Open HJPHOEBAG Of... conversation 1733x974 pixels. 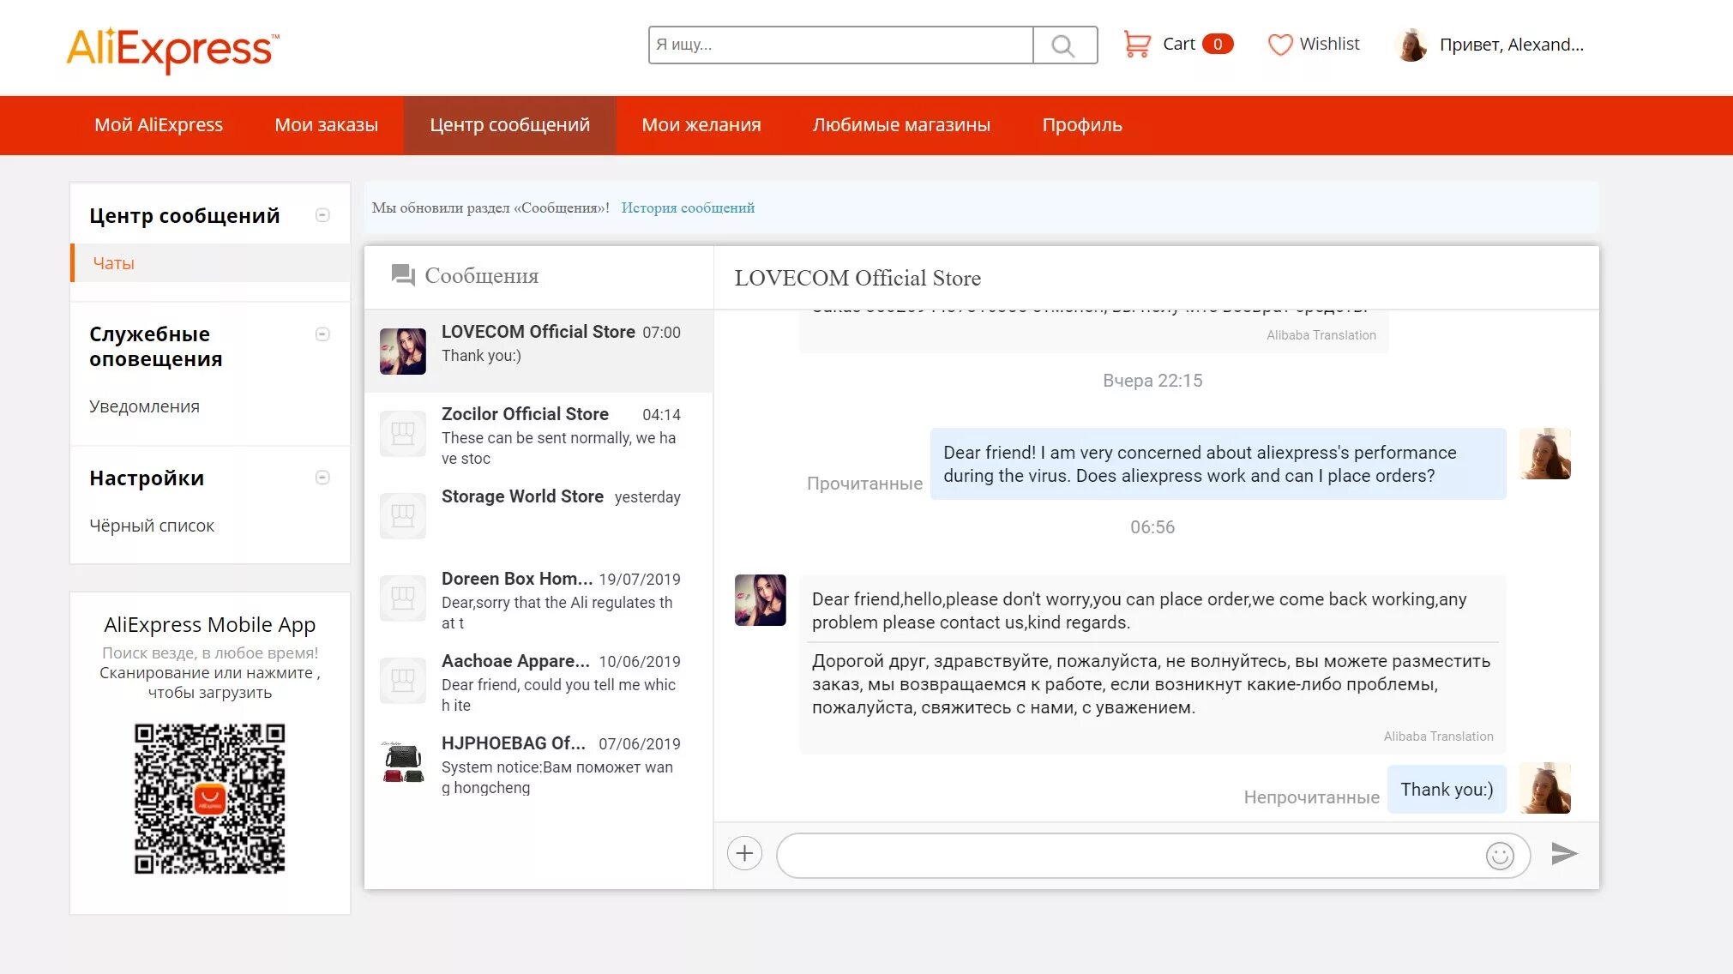point(539,763)
